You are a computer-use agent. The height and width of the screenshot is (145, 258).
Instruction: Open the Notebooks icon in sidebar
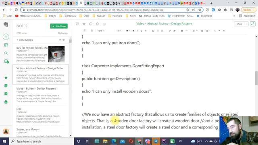[6, 94]
